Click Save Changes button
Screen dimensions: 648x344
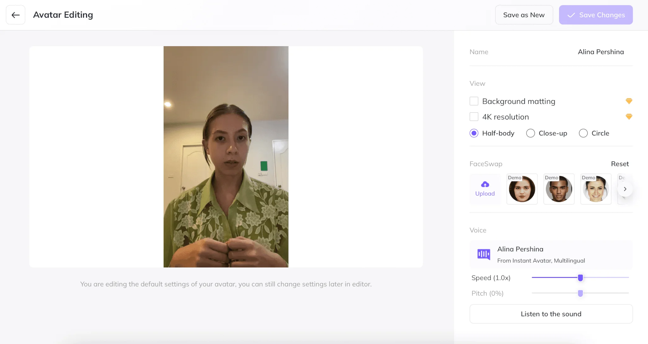pyautogui.click(x=595, y=15)
